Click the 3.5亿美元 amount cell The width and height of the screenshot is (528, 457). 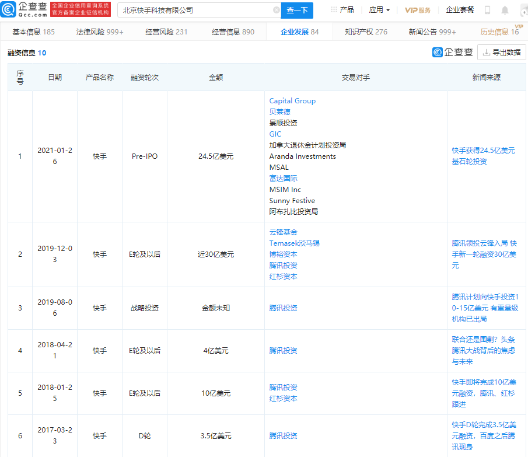[216, 436]
